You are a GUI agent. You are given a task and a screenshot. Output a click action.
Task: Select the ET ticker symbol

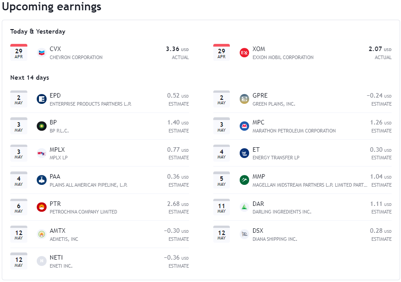(256, 150)
